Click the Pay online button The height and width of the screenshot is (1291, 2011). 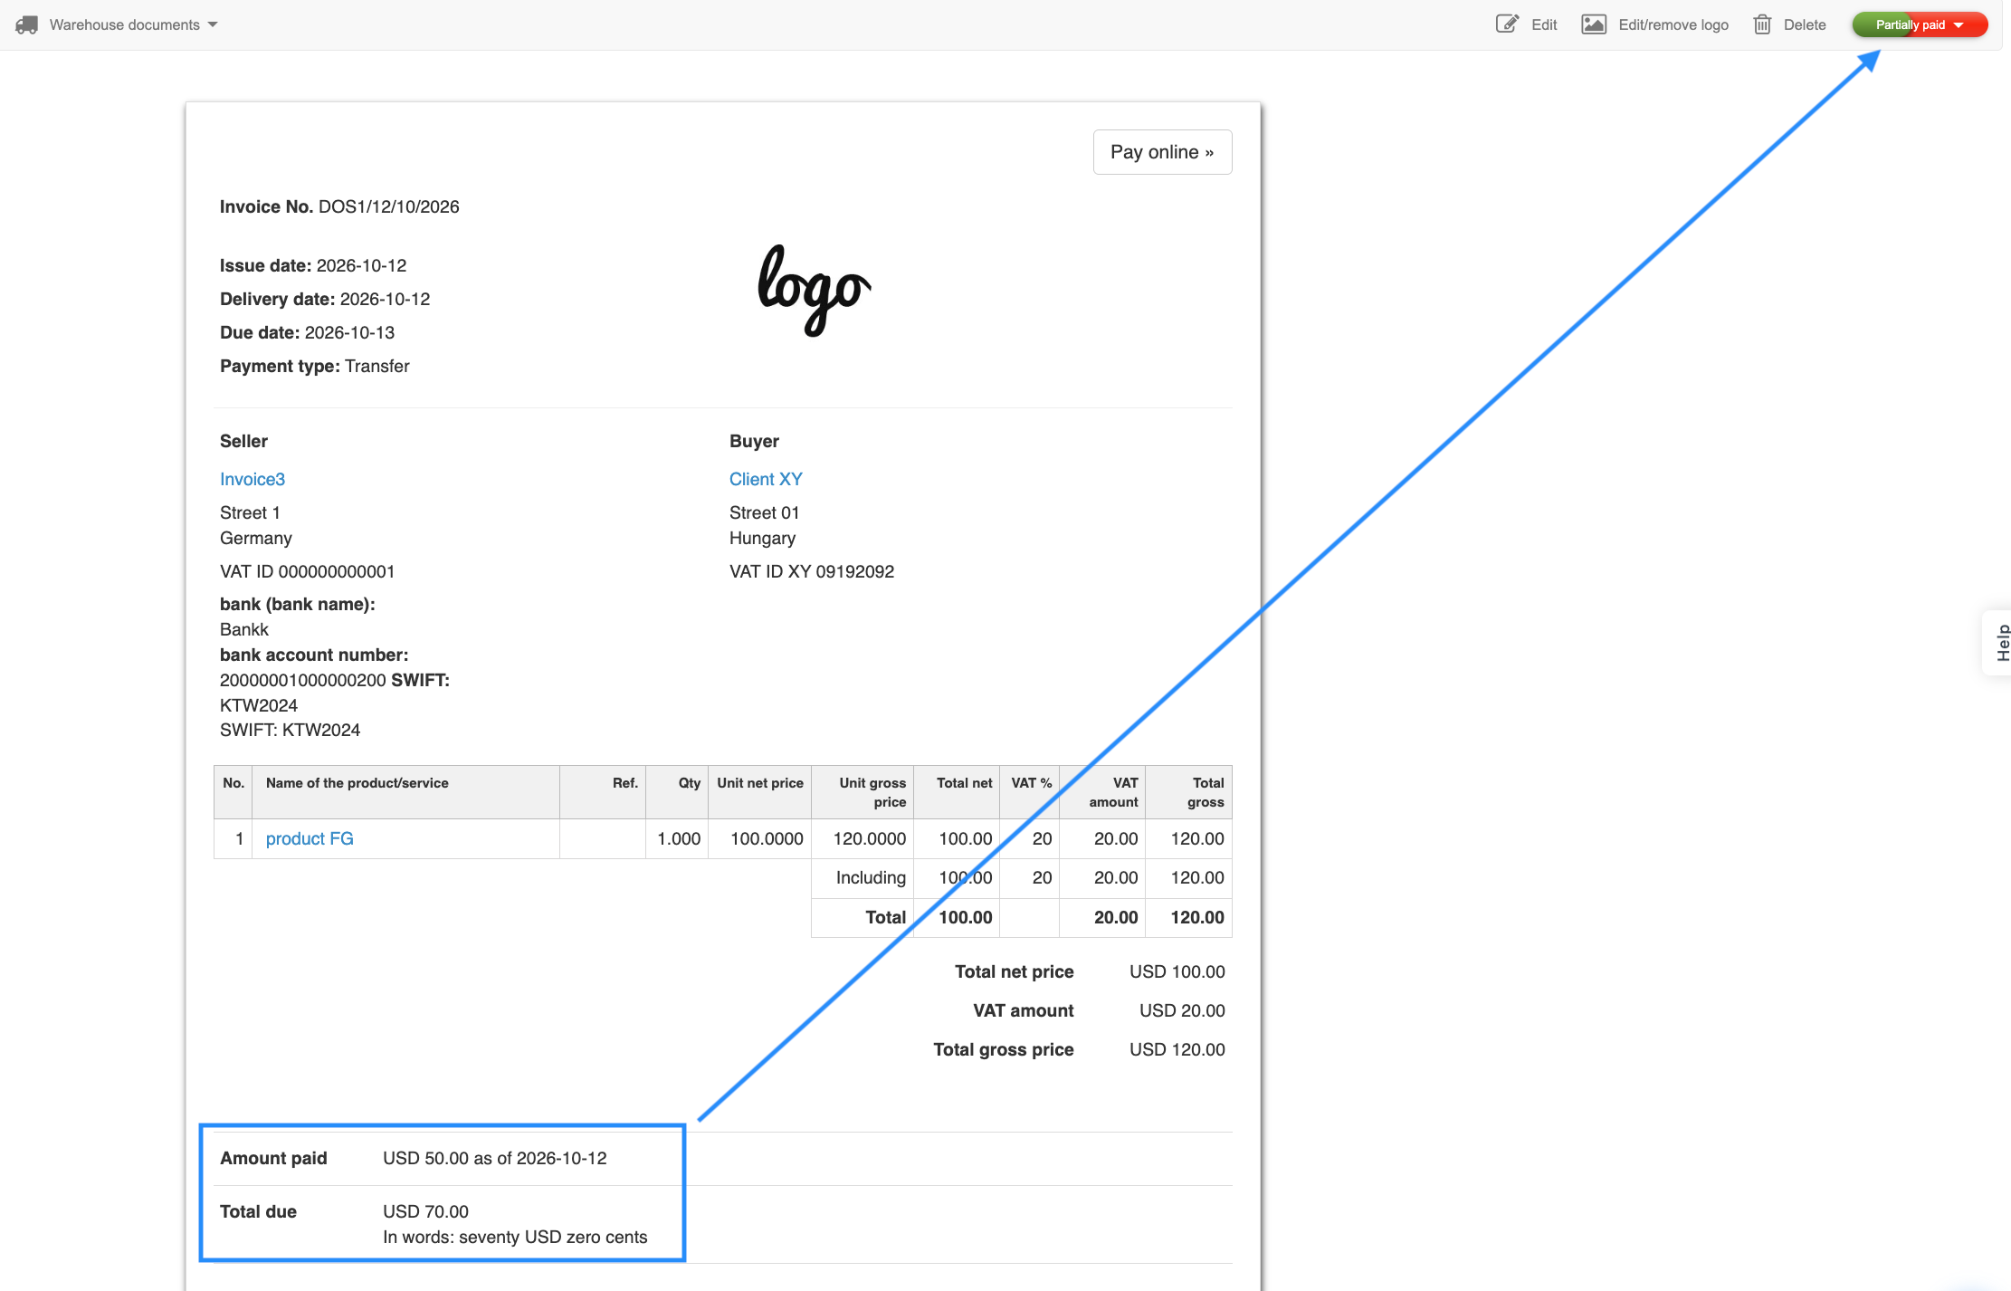tap(1162, 152)
